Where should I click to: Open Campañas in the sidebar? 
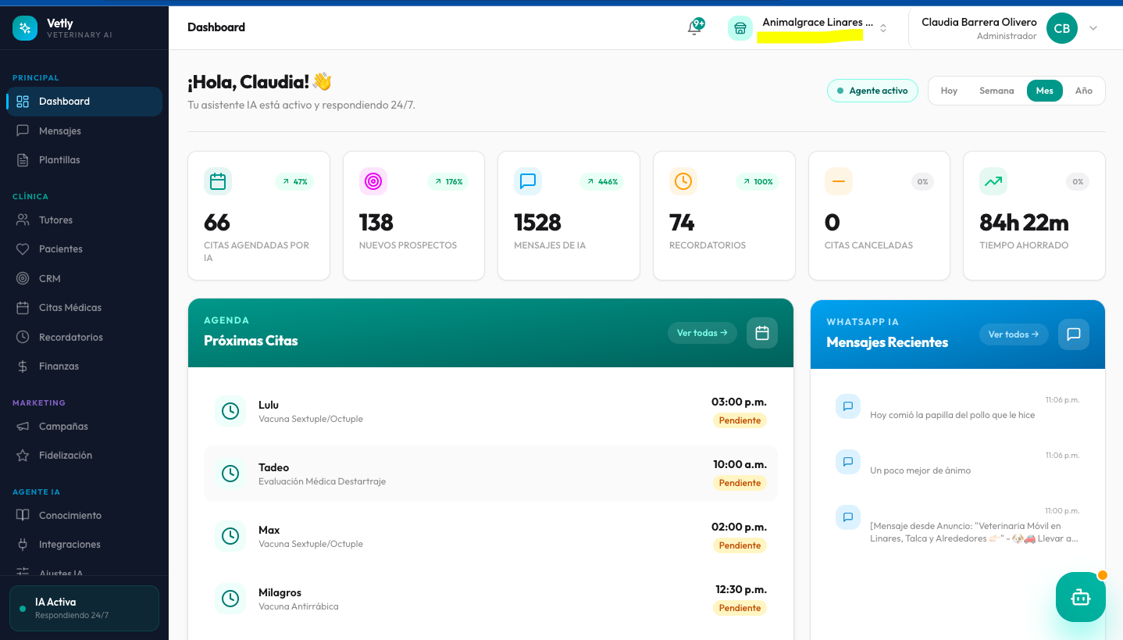pyautogui.click(x=84, y=426)
